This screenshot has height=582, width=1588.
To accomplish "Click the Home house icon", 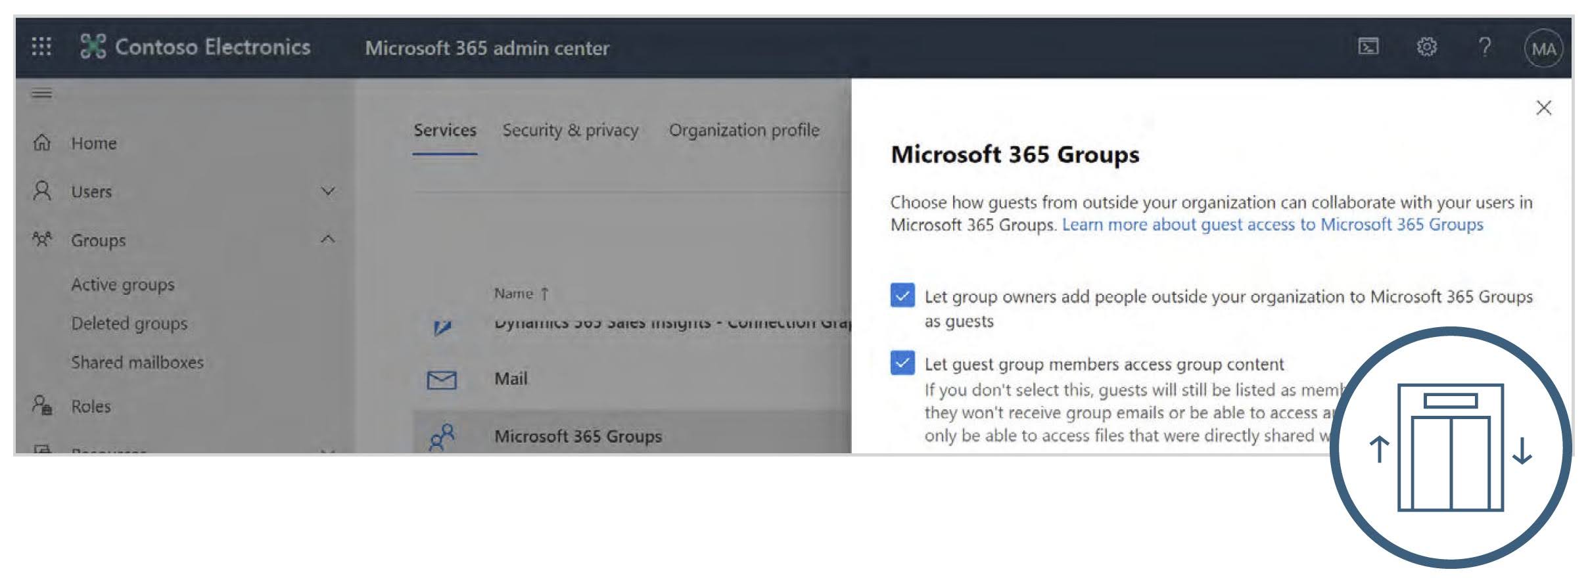I will tap(41, 143).
